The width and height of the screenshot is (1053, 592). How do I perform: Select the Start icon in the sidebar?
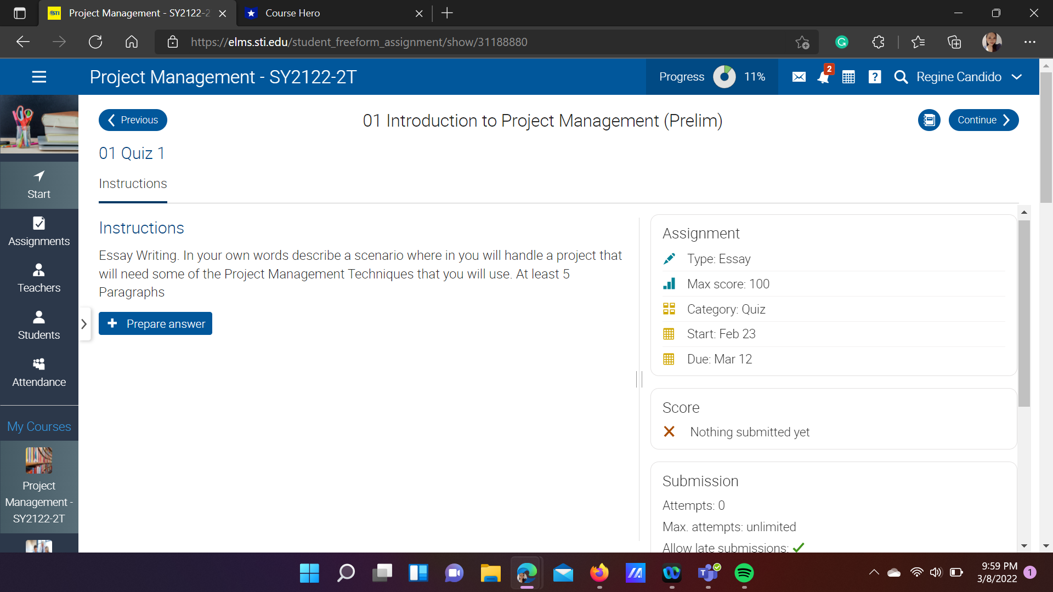click(39, 184)
